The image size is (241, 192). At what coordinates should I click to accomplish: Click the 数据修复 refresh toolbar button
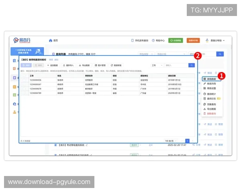pos(116,65)
